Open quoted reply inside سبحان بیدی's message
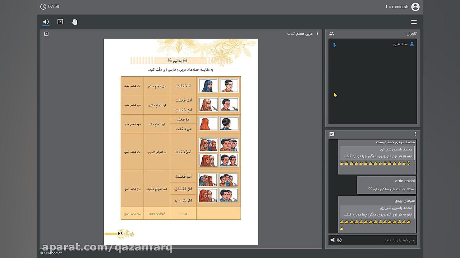The image size is (460, 258). click(377, 211)
